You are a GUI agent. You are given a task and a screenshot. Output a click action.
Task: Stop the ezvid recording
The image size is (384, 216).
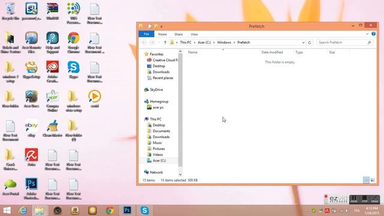click(x=364, y=199)
